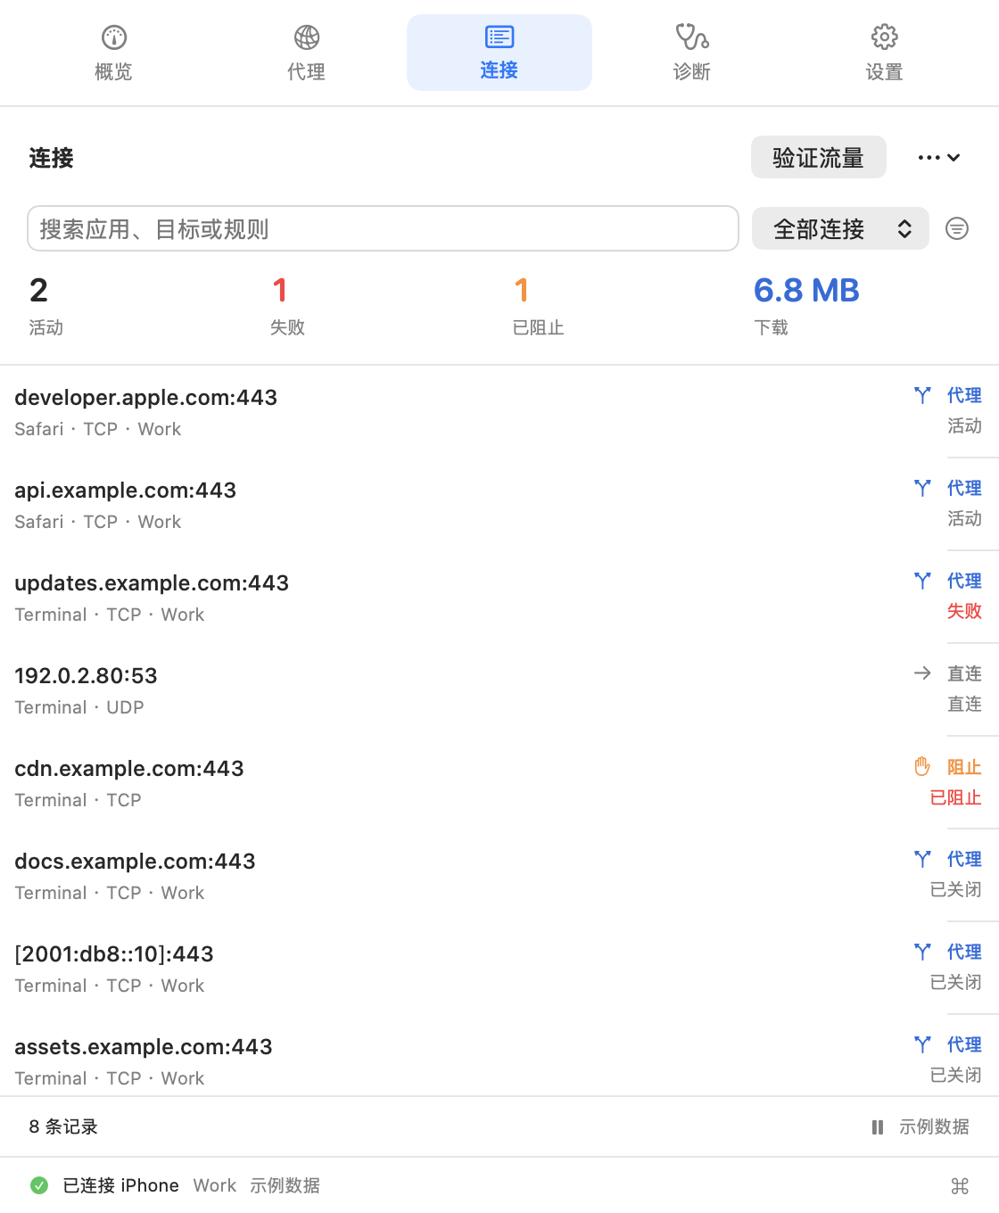Select the developer.apple.com:443 connection row
999x1213 pixels.
pos(499,412)
